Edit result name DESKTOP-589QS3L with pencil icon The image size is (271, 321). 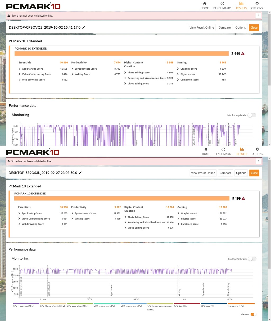click(80, 173)
